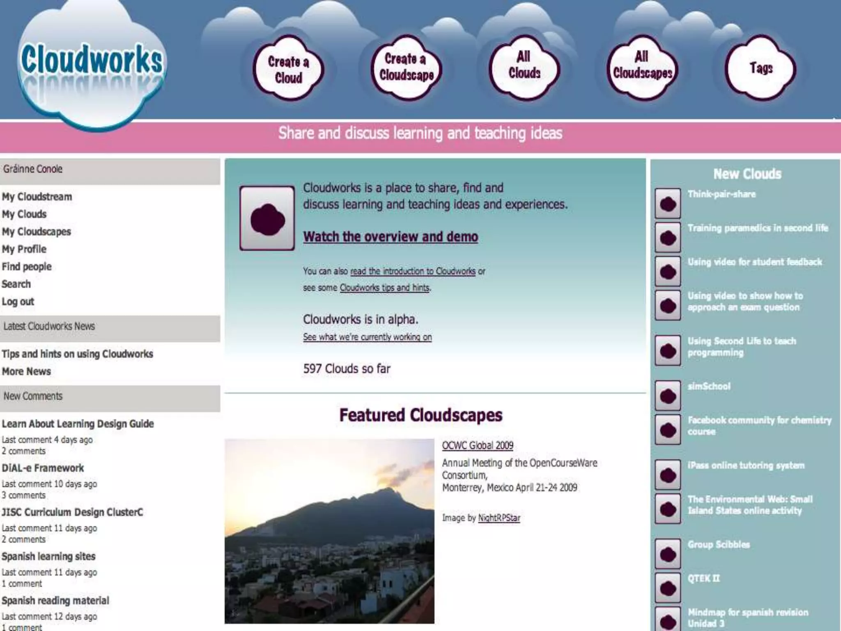The image size is (841, 631).
Task: Click My Cloudstream in sidebar
Action: pyautogui.click(x=37, y=197)
